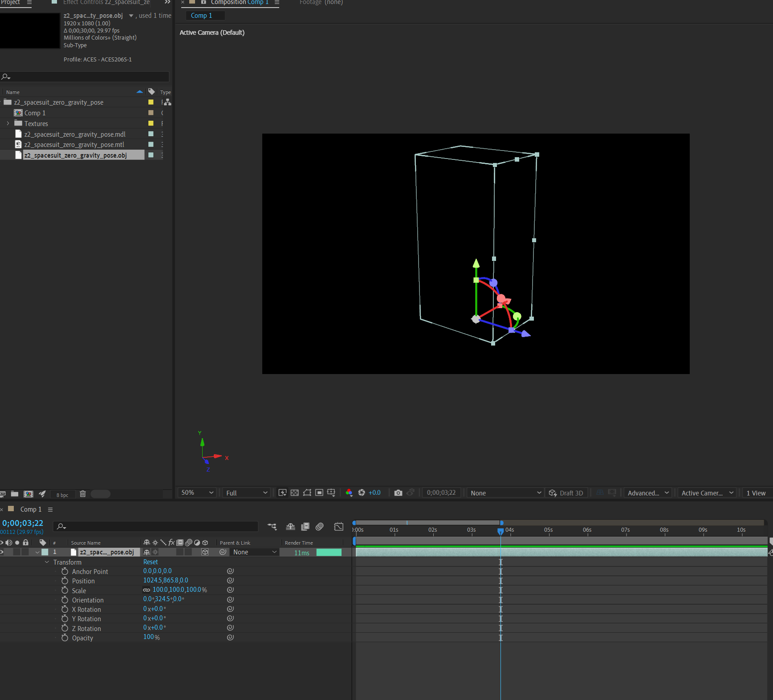The height and width of the screenshot is (700, 773).
Task: Click Reset to reset Transform properties
Action: coord(151,562)
